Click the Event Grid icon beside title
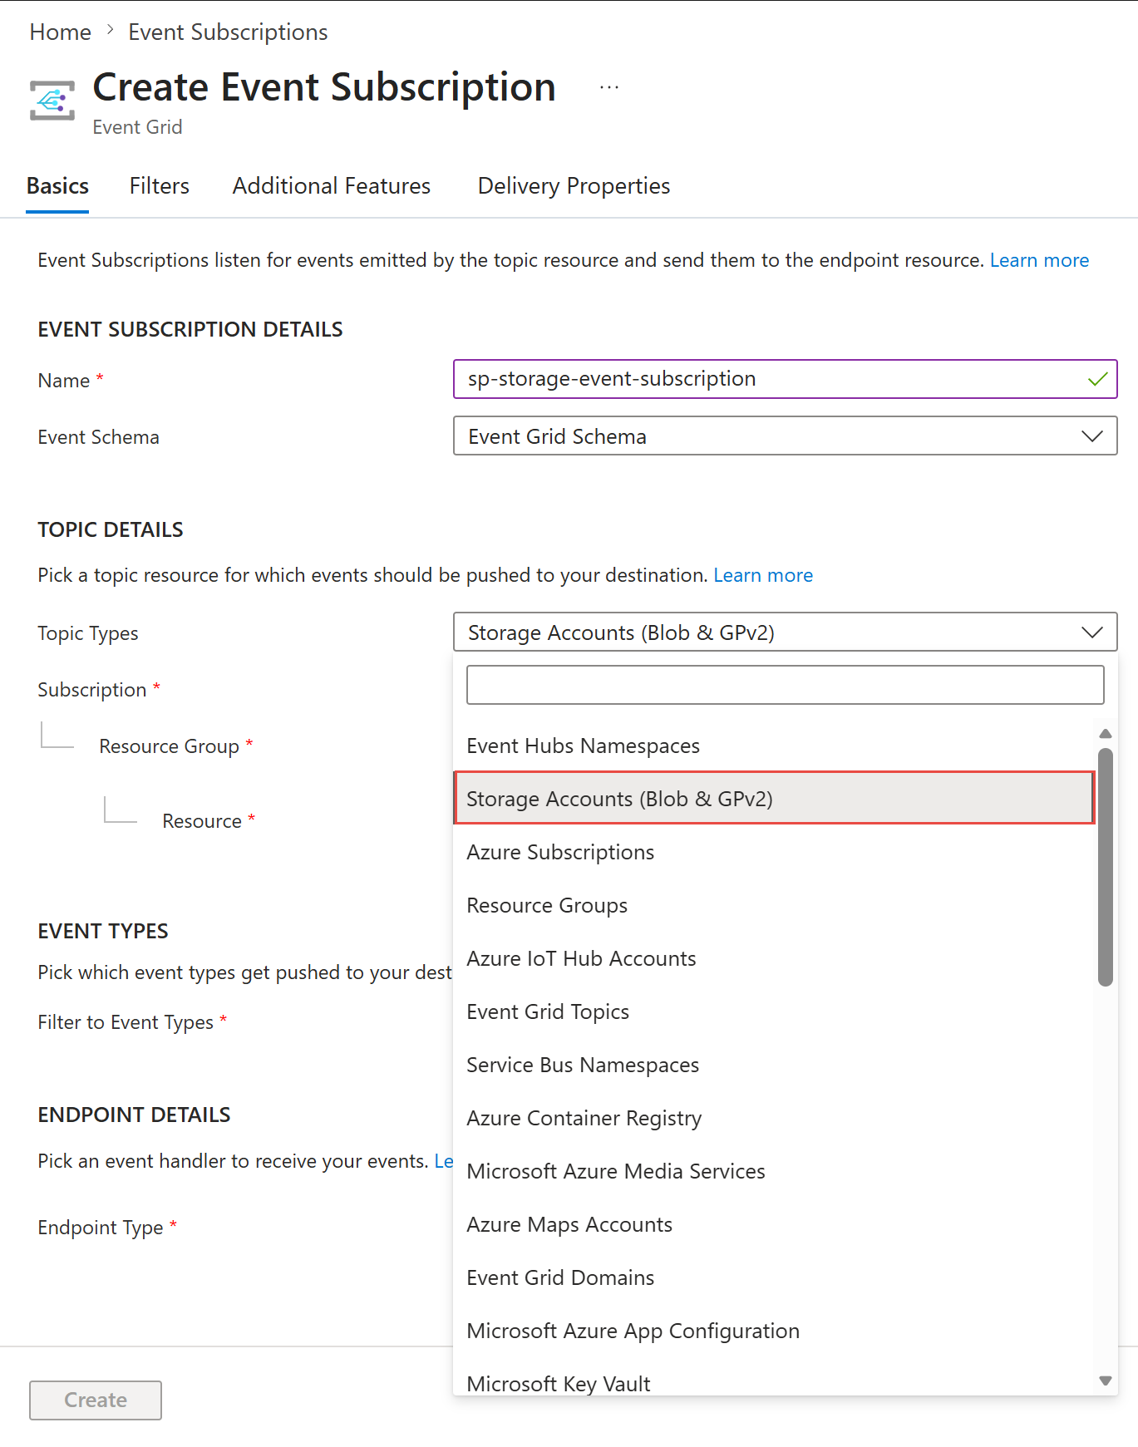The height and width of the screenshot is (1447, 1138). tap(52, 101)
